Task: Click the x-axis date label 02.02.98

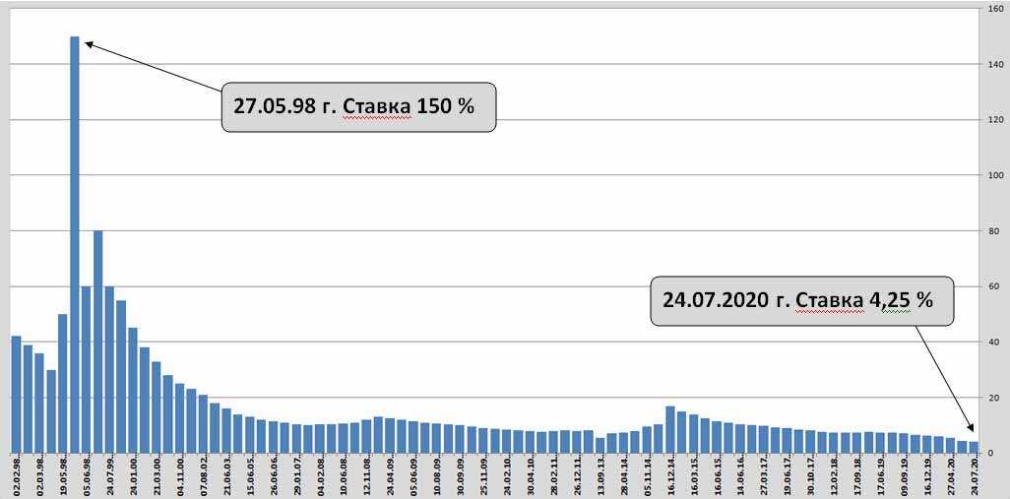Action: click(16, 475)
